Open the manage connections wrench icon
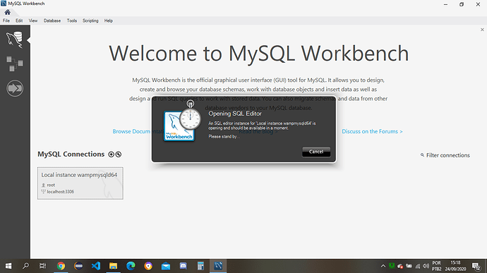487x273 pixels. (x=119, y=154)
